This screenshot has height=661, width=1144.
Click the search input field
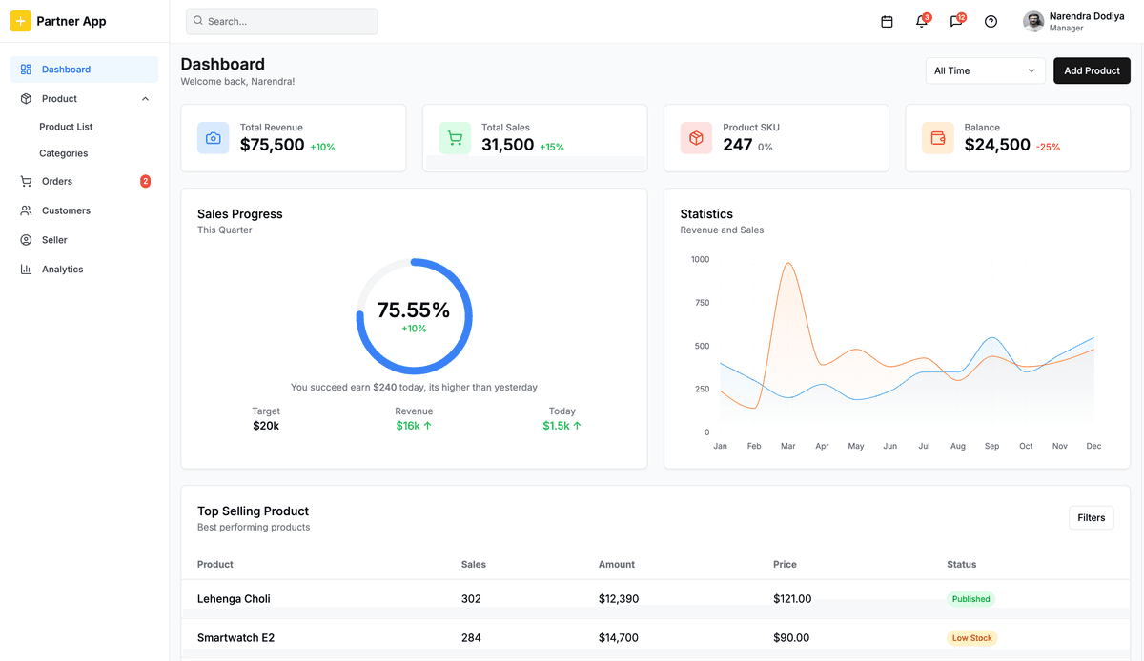(x=281, y=20)
